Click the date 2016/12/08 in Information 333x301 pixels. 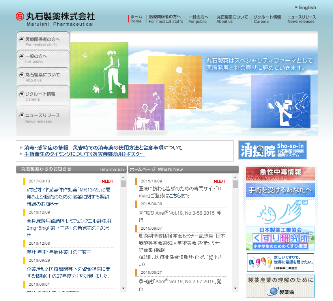[39, 243]
